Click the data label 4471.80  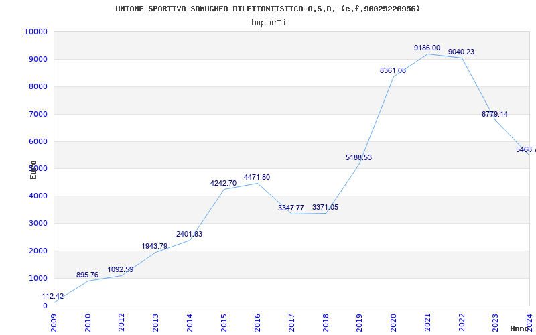coord(257,177)
